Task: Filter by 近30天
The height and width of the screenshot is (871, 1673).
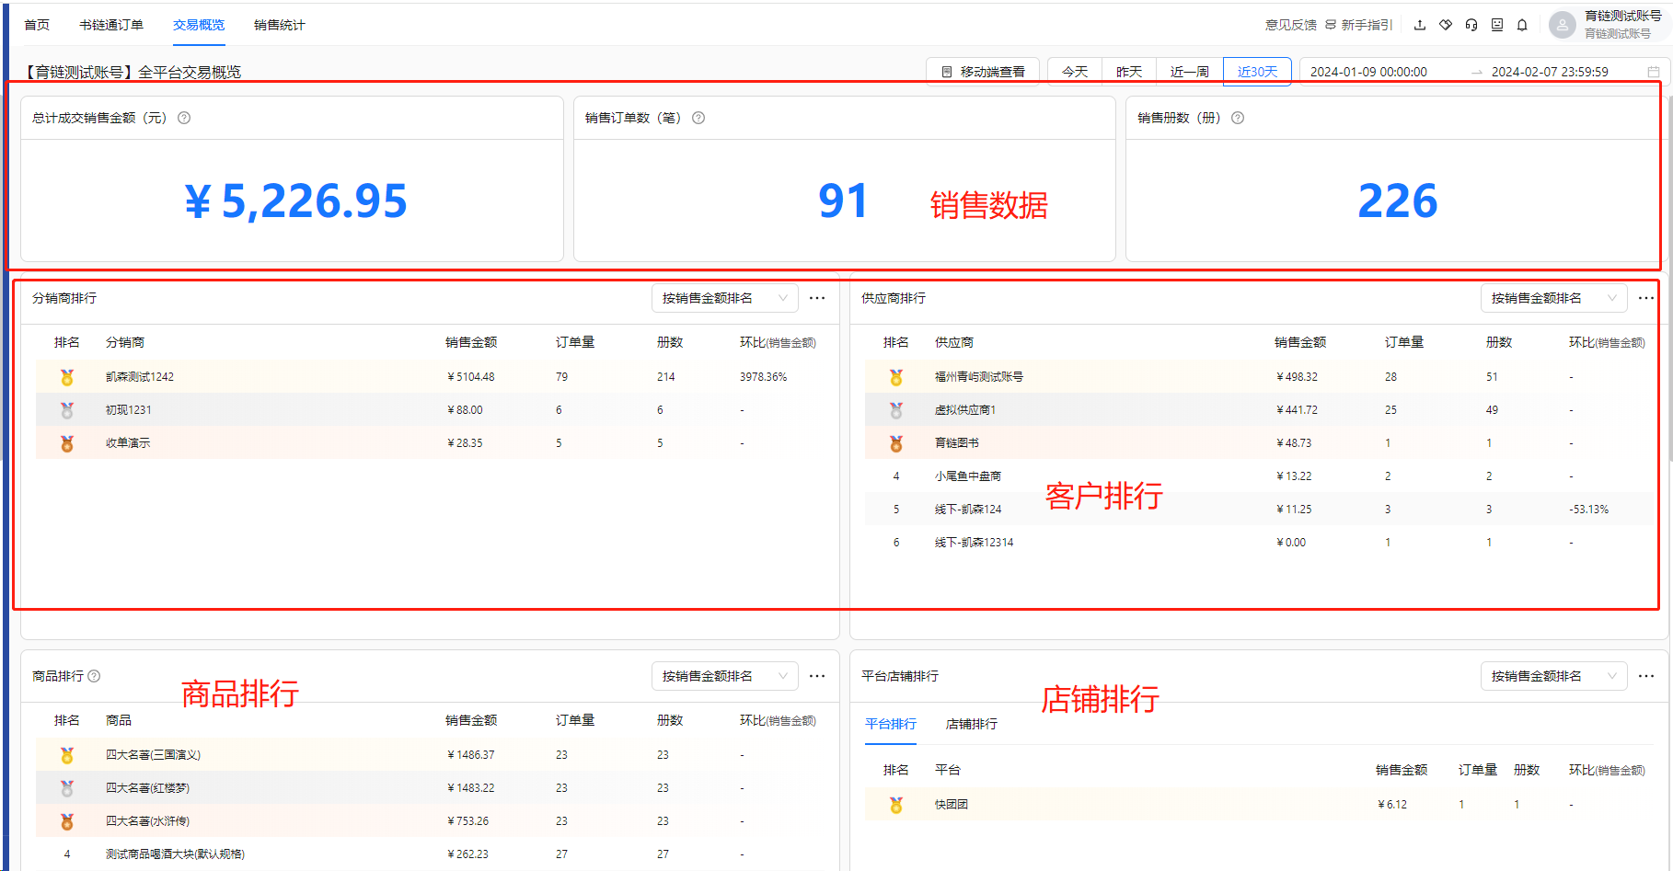Action: click(1257, 72)
